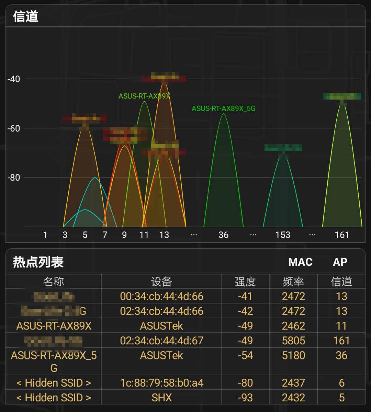Sort list by 频率 column
The height and width of the screenshot is (412, 371).
(x=293, y=281)
